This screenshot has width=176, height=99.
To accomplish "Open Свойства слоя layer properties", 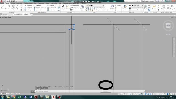I will pos(82,8).
